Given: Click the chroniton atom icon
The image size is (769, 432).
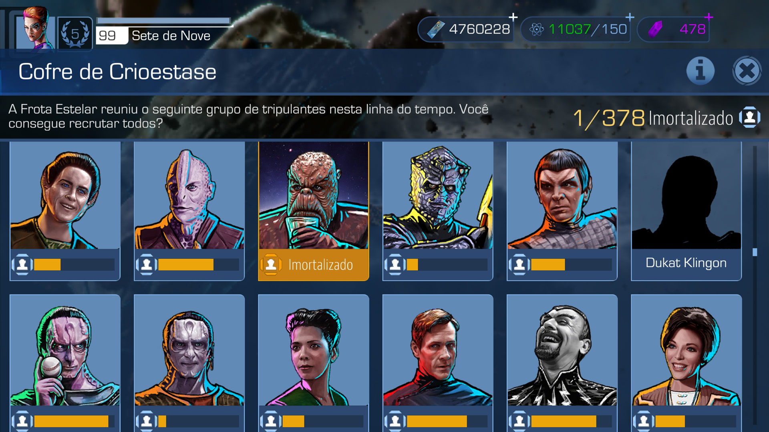Looking at the screenshot, I should [x=536, y=29].
